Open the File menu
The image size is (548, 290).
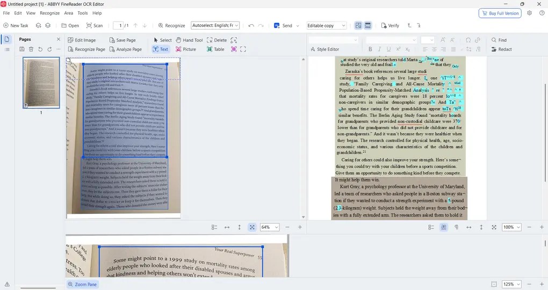point(6,13)
